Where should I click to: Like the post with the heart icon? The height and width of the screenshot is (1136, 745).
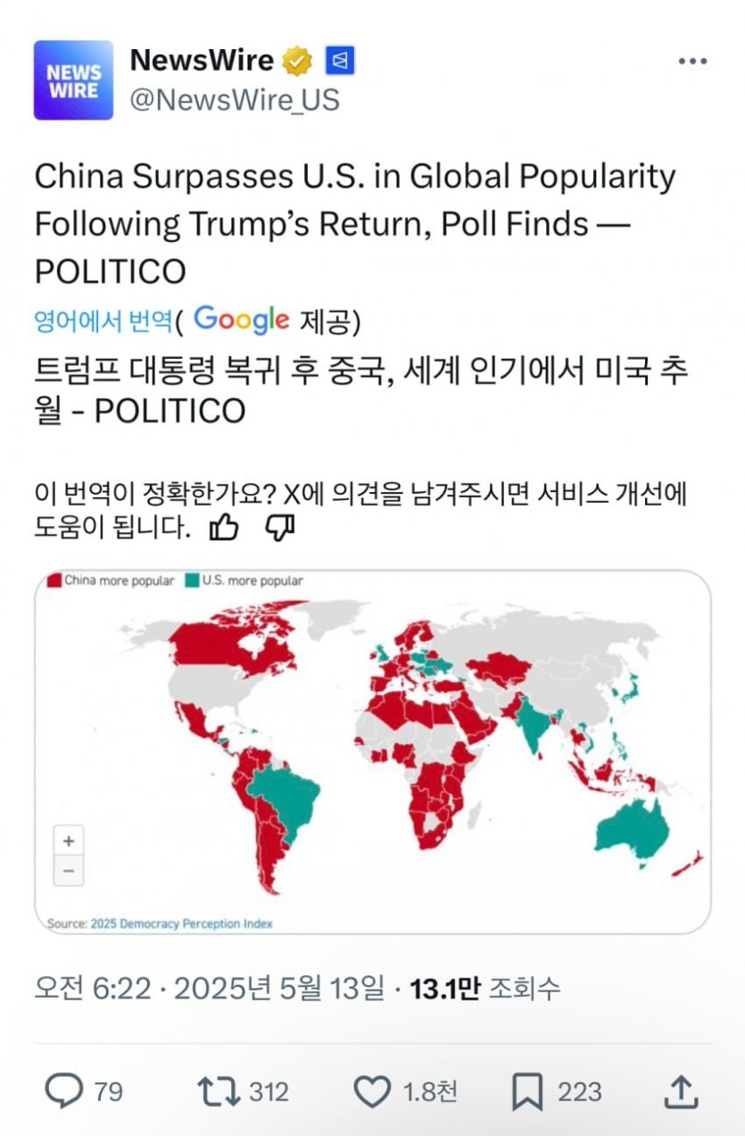(372, 1091)
